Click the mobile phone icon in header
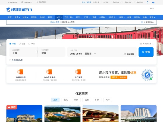Viewport: 163px width, 122px height. pyautogui.click(x=148, y=2)
